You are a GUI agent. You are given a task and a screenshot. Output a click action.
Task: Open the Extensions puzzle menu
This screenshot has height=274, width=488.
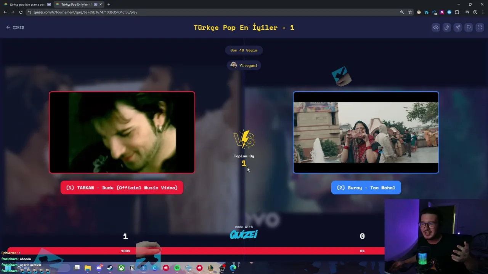(457, 12)
